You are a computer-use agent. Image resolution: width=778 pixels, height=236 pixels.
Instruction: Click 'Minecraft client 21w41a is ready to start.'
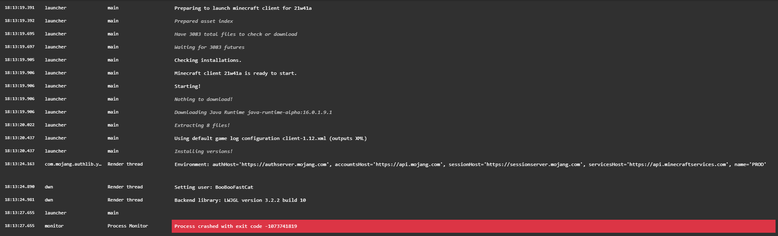pyautogui.click(x=235, y=73)
